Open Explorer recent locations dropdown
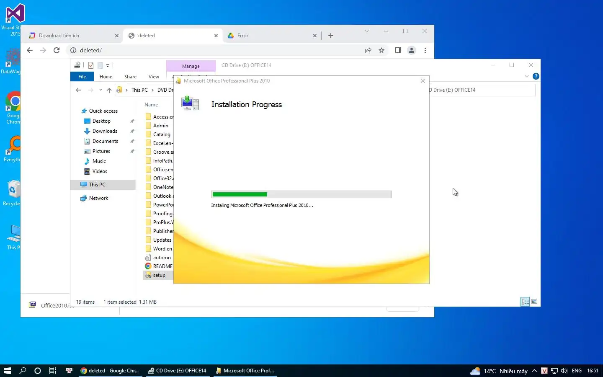Viewport: 603px width, 377px height. (x=100, y=90)
